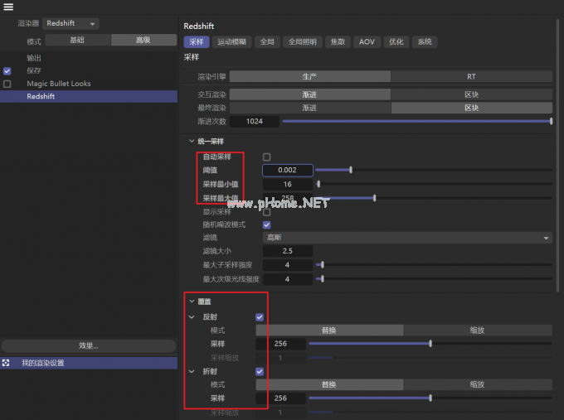564x420 pixels.
Task: Click the 渐进次数 field showing 1024
Action: point(255,122)
